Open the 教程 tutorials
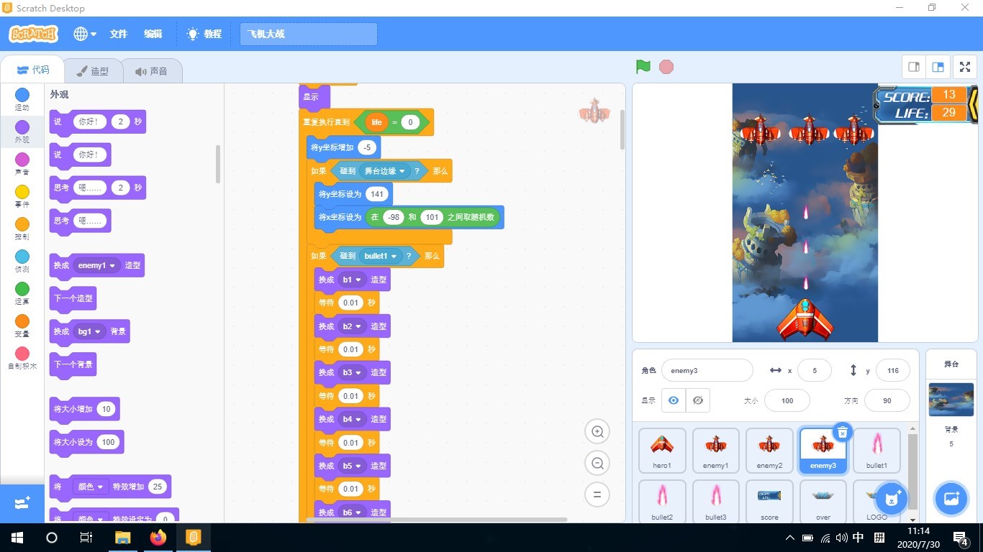The width and height of the screenshot is (983, 552). [x=204, y=34]
